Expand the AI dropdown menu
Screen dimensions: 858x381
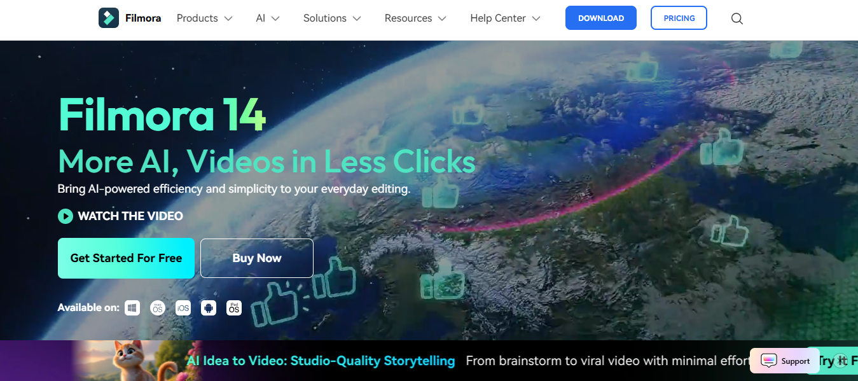[268, 18]
